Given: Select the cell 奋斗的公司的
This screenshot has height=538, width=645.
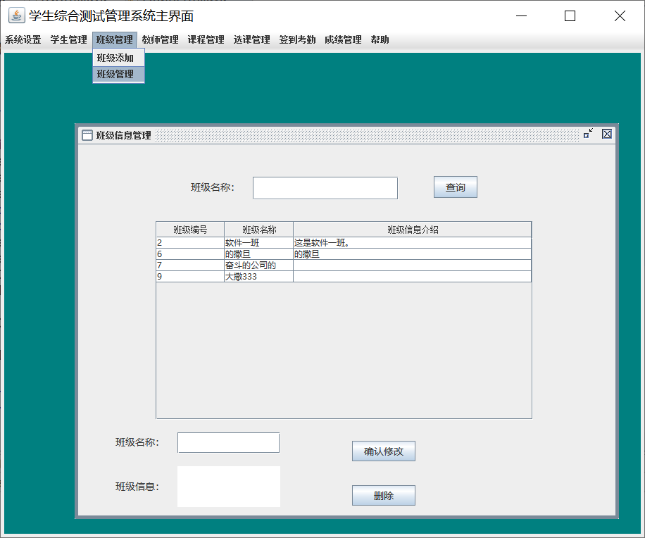Looking at the screenshot, I should (258, 265).
